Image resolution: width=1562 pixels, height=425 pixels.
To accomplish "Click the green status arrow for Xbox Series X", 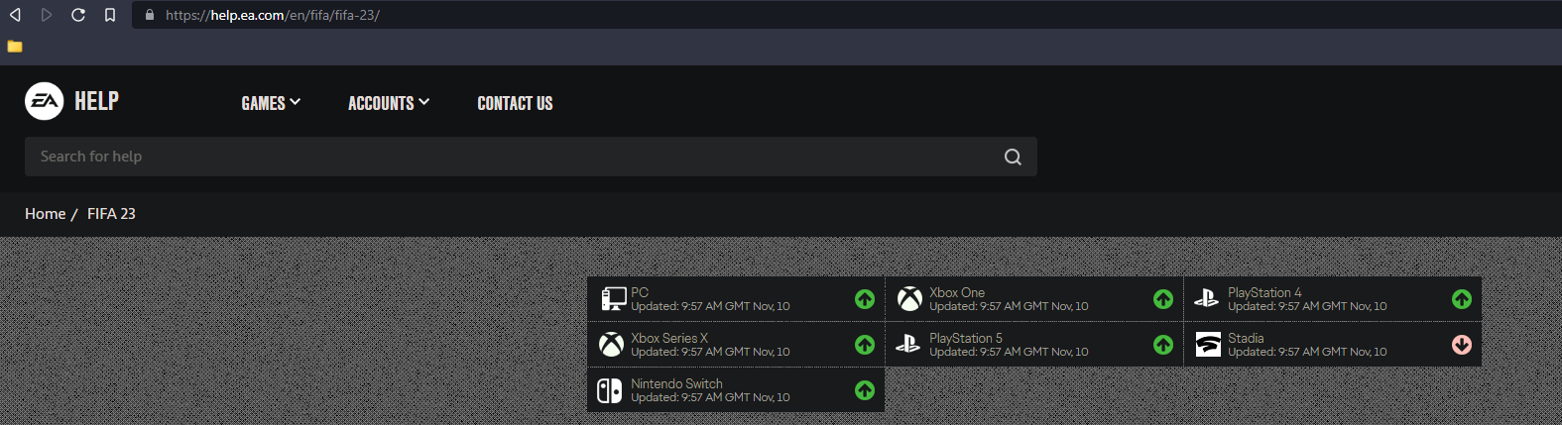I will [x=865, y=345].
